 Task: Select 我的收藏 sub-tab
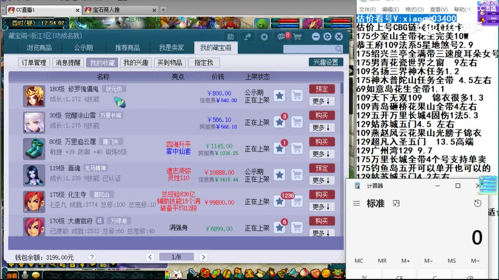[102, 63]
